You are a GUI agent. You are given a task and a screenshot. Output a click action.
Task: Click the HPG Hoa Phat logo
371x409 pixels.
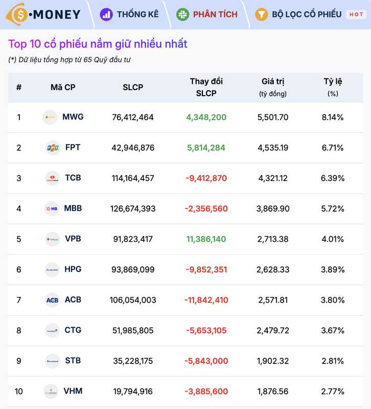coord(52,269)
